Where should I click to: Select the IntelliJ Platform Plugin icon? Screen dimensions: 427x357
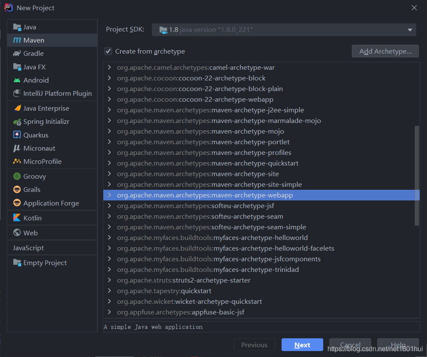click(x=17, y=94)
